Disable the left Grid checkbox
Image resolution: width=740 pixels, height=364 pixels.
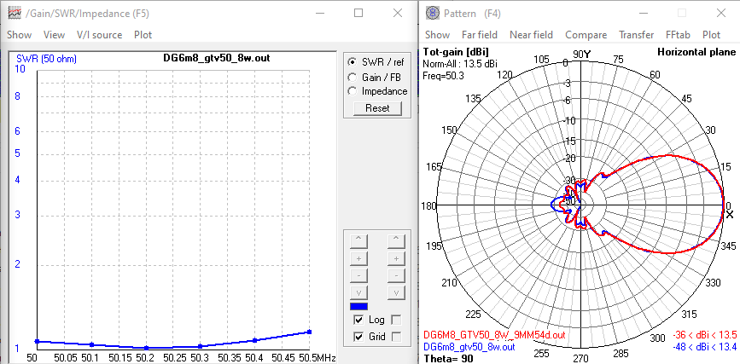[x=358, y=337]
